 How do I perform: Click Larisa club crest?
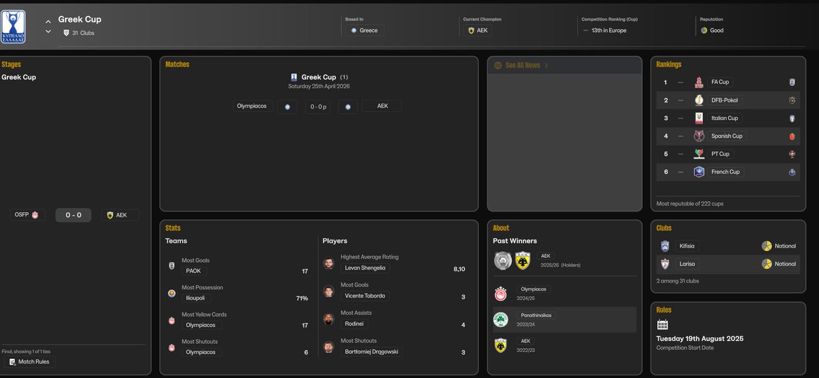(665, 263)
